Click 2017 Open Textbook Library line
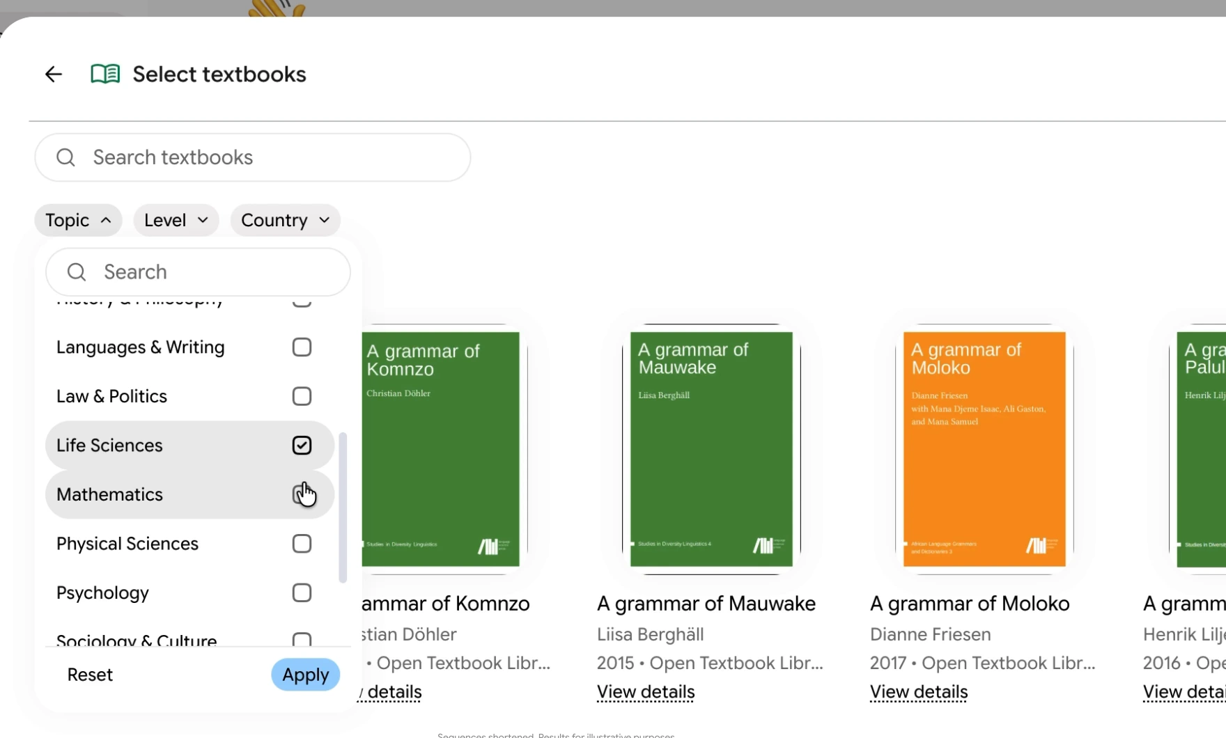Image resolution: width=1226 pixels, height=738 pixels. (x=983, y=663)
